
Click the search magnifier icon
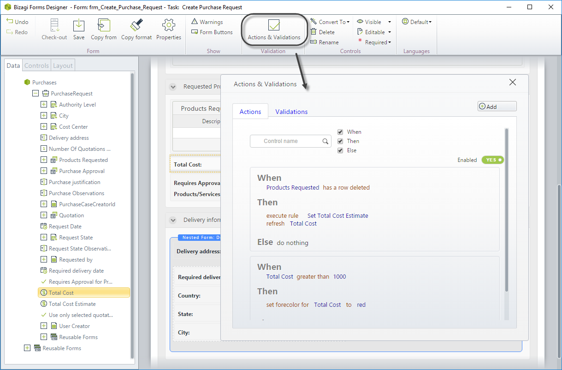pyautogui.click(x=325, y=142)
